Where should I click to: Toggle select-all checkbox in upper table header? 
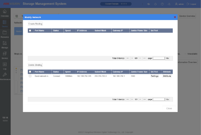[30, 31]
